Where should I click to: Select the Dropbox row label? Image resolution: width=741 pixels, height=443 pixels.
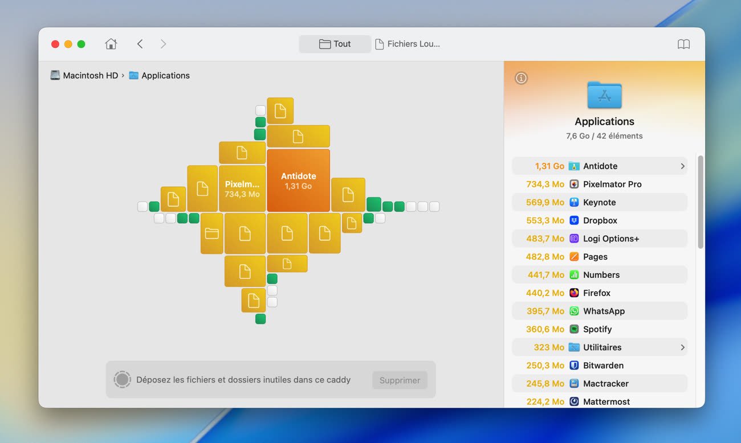click(600, 220)
